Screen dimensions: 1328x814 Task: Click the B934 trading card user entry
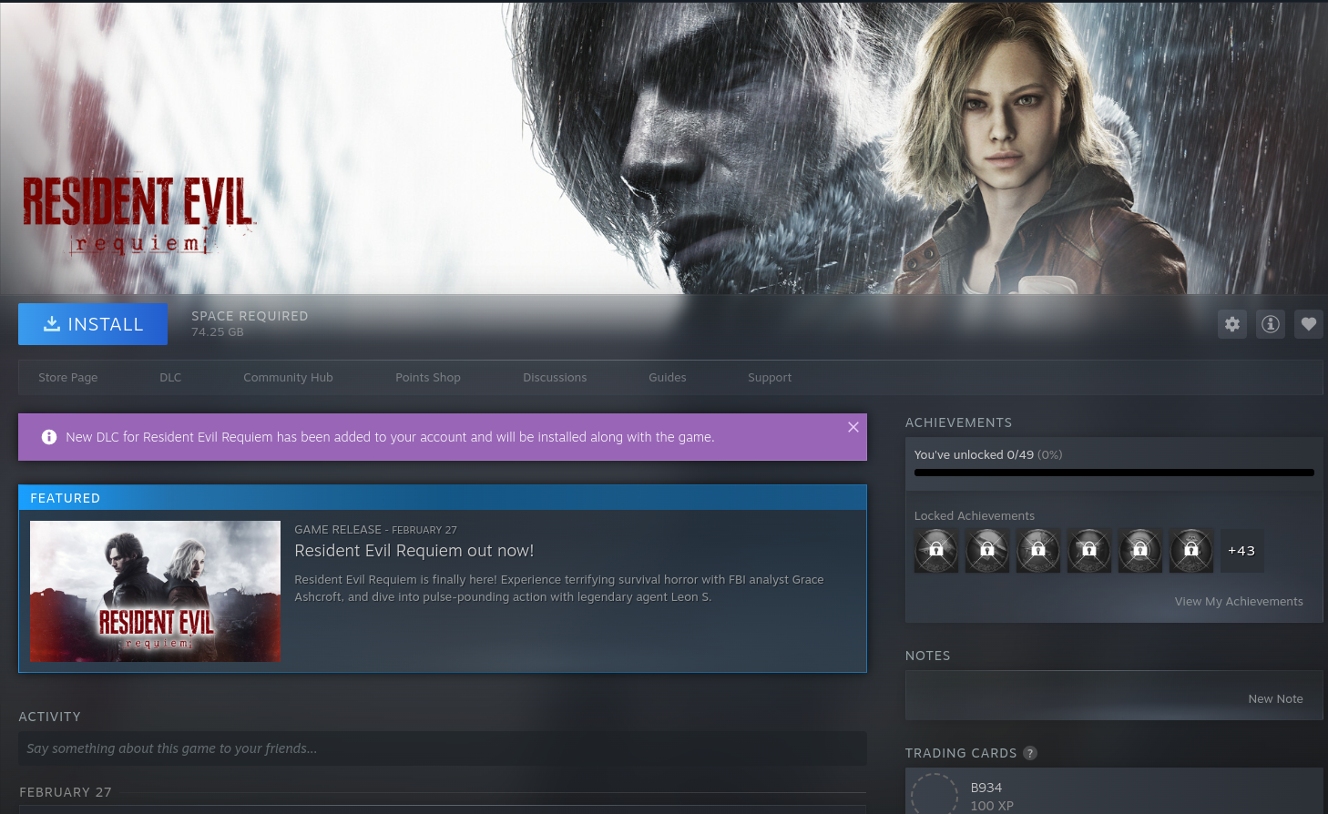click(x=986, y=788)
